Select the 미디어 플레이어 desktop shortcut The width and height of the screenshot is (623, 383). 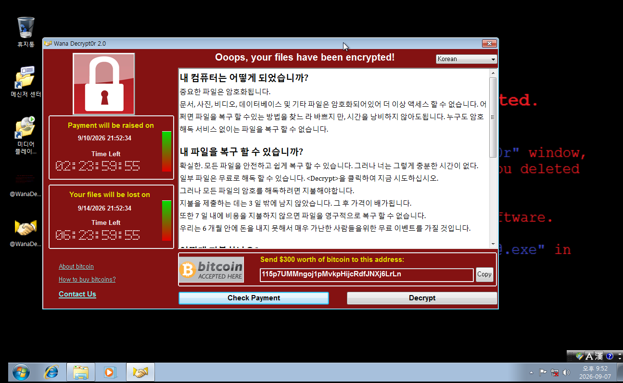pos(25,135)
